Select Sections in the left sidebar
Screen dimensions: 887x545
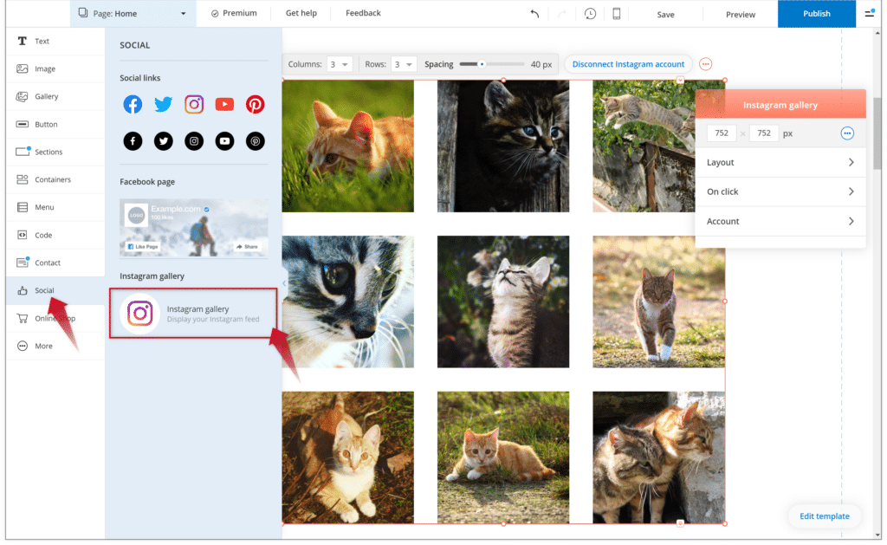pyautogui.click(x=49, y=152)
